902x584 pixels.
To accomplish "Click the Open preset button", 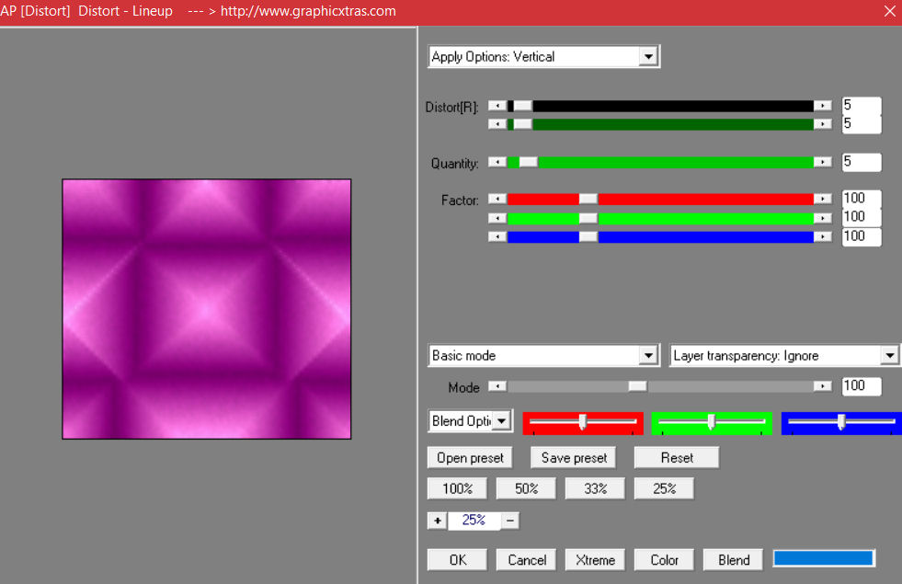I will (470, 458).
